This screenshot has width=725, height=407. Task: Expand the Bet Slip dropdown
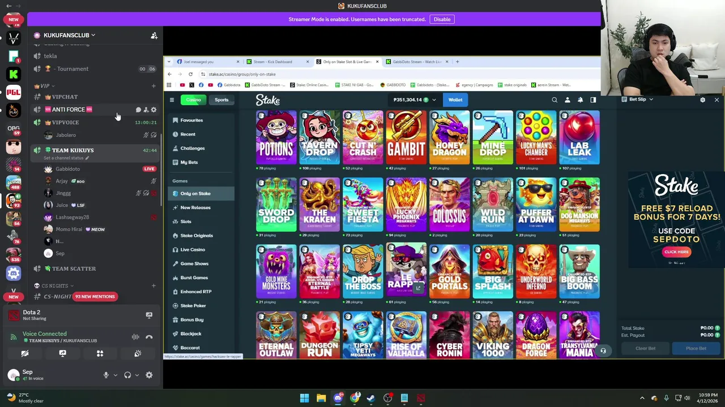(651, 99)
